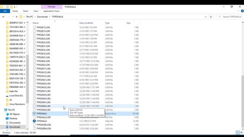Click the Manage contextual tab
The height and width of the screenshot is (137, 244).
51,7
